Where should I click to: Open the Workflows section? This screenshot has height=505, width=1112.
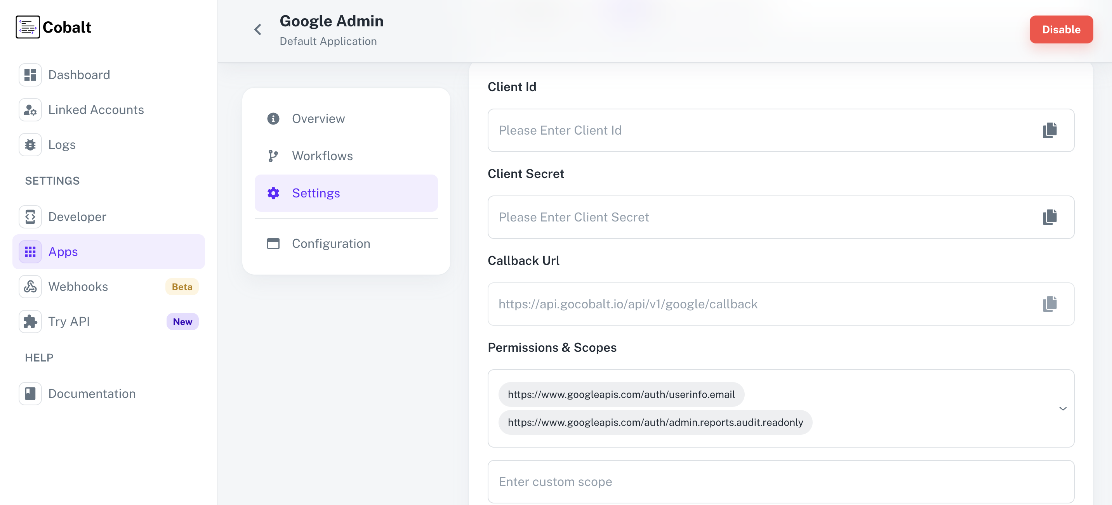(x=322, y=156)
